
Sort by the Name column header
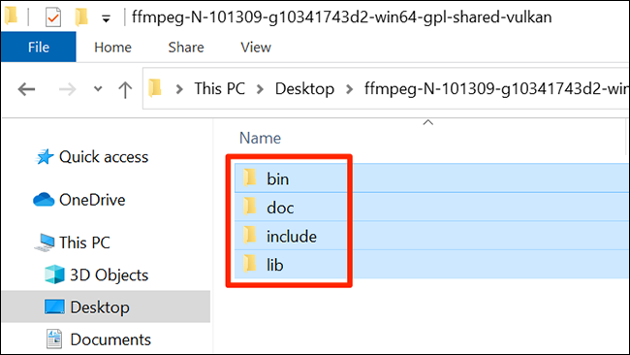click(x=260, y=138)
